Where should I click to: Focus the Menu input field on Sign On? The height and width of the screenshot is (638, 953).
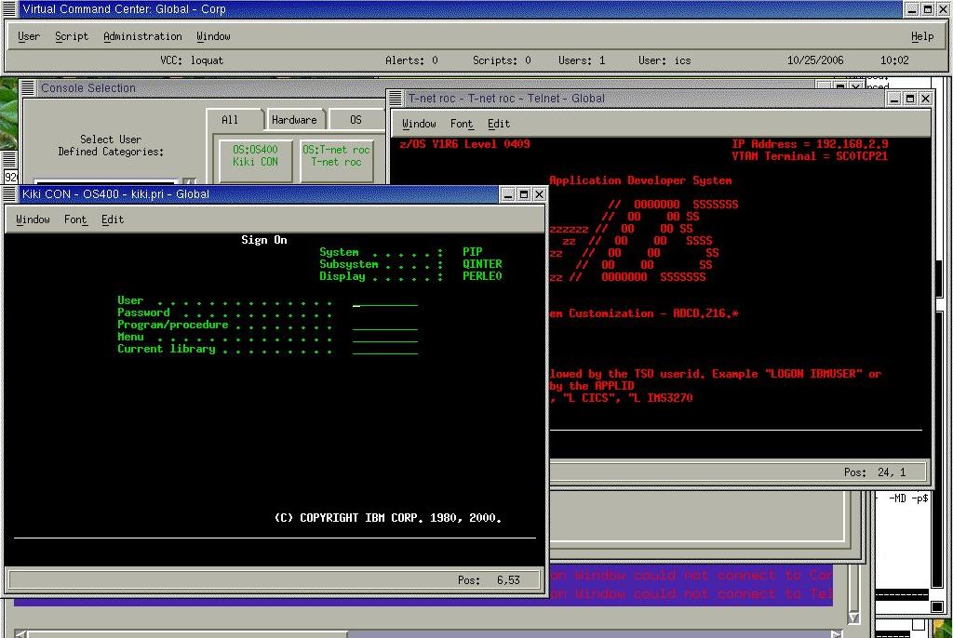[385, 338]
